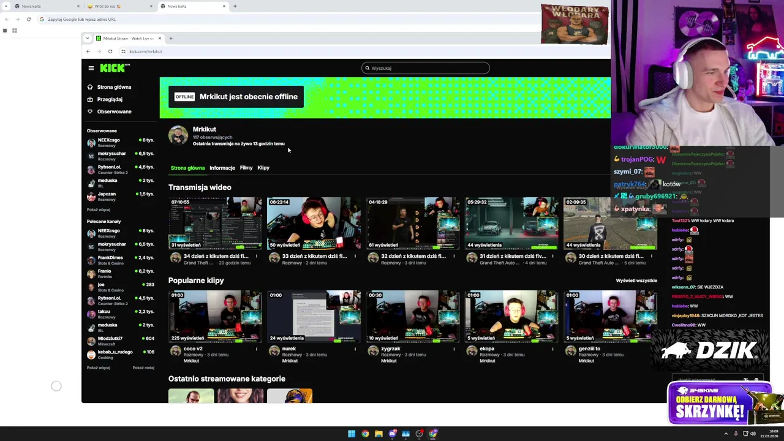Image resolution: width=784 pixels, height=441 pixels.
Task: Play the 'genzill to' clip thumbnail
Action: [x=609, y=317]
